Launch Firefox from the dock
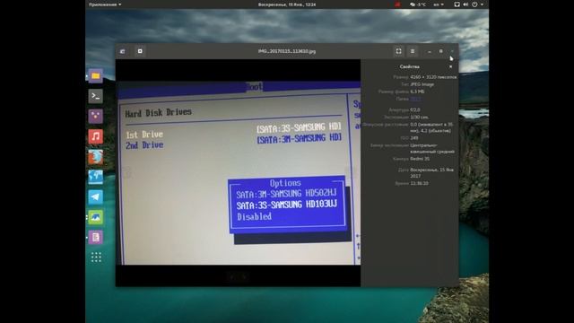Viewport: 574px width, 323px height. pyautogui.click(x=96, y=157)
